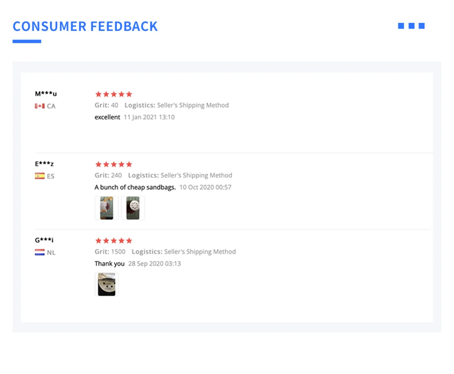Click the Consumer Feedback heading
The image size is (454, 374).
coord(85,26)
